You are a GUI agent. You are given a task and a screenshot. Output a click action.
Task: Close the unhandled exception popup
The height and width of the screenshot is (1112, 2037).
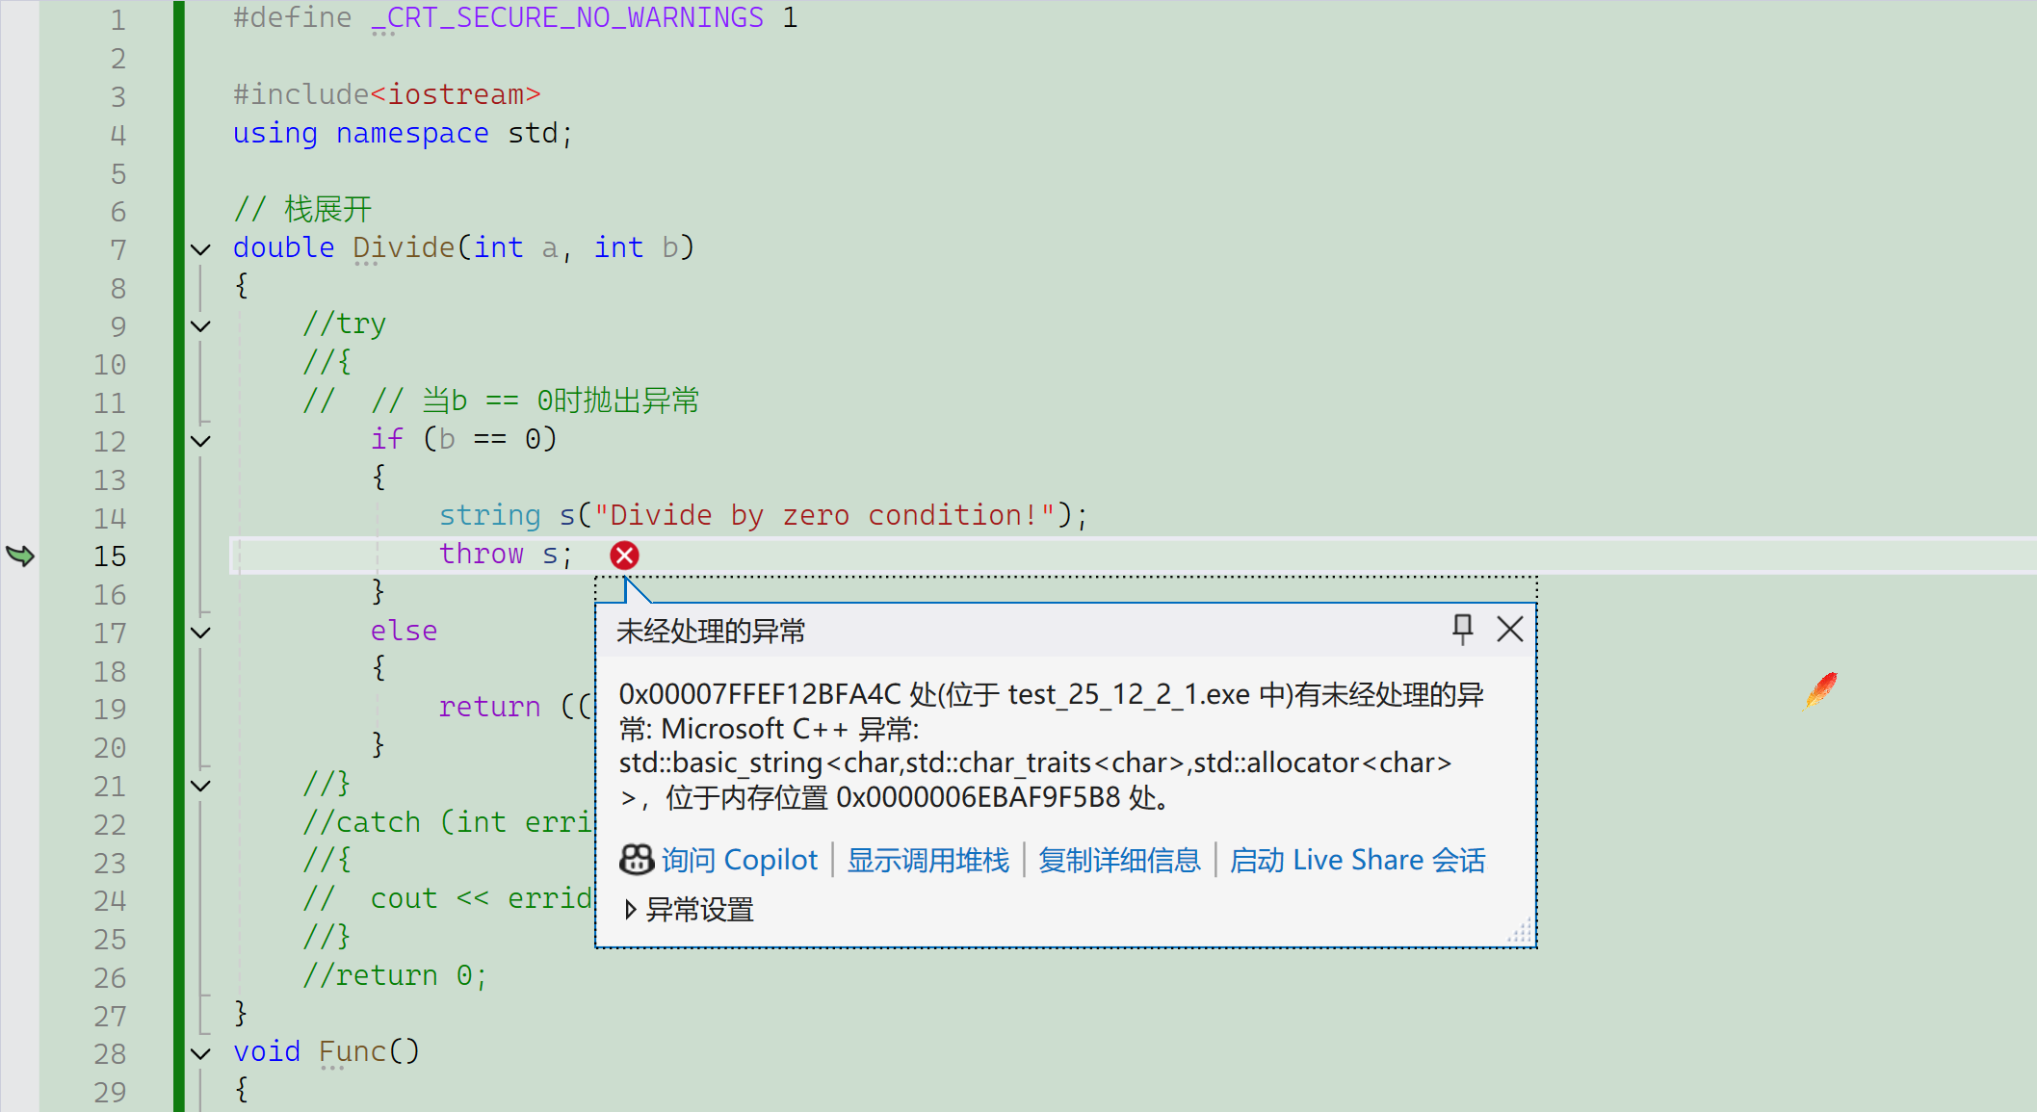pos(1509,629)
